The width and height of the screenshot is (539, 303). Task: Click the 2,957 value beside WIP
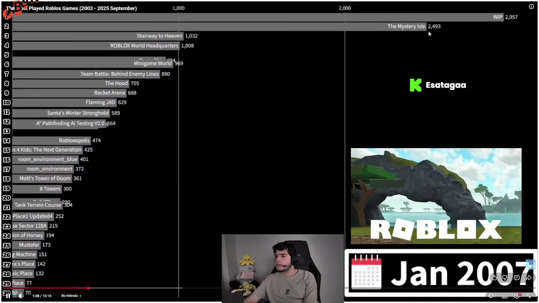511,17
